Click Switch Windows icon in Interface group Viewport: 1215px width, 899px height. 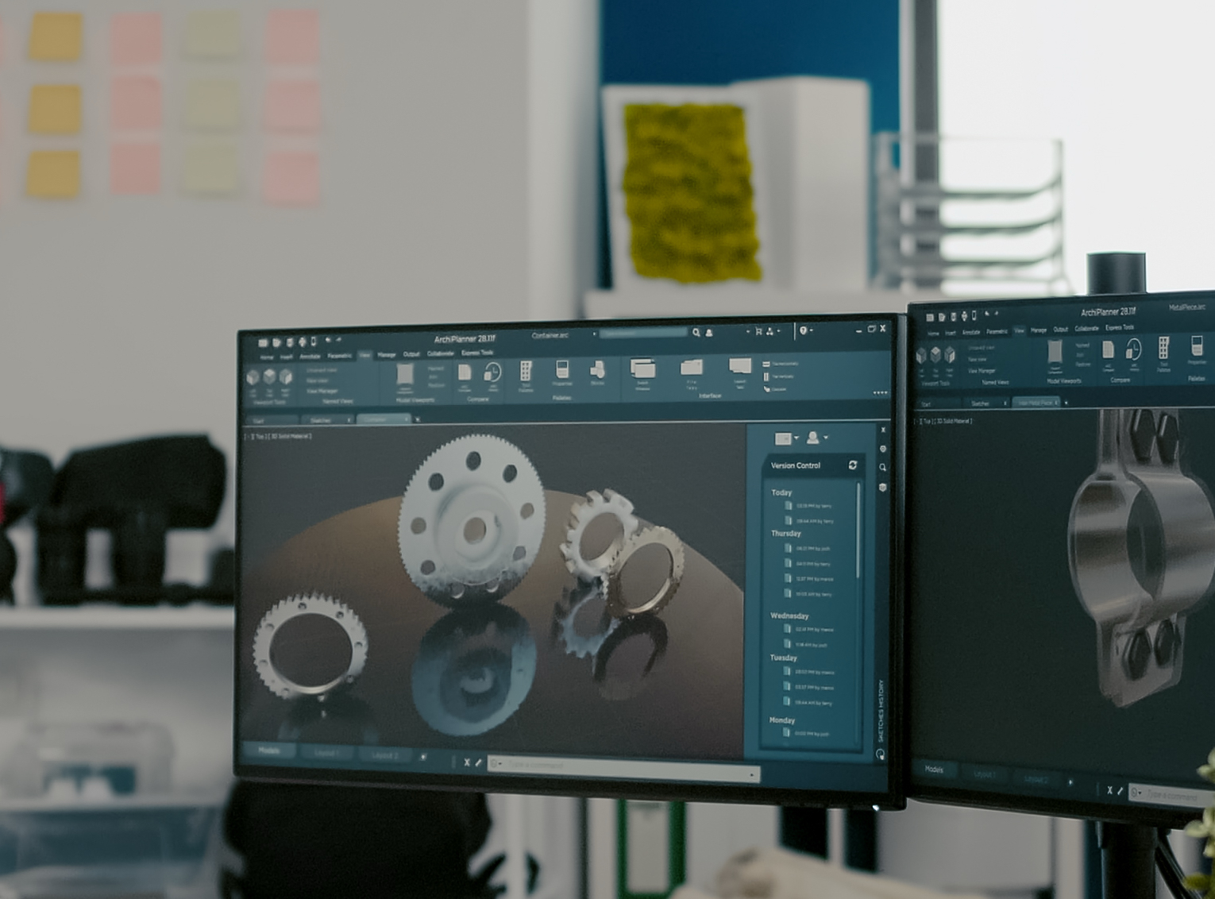(642, 369)
